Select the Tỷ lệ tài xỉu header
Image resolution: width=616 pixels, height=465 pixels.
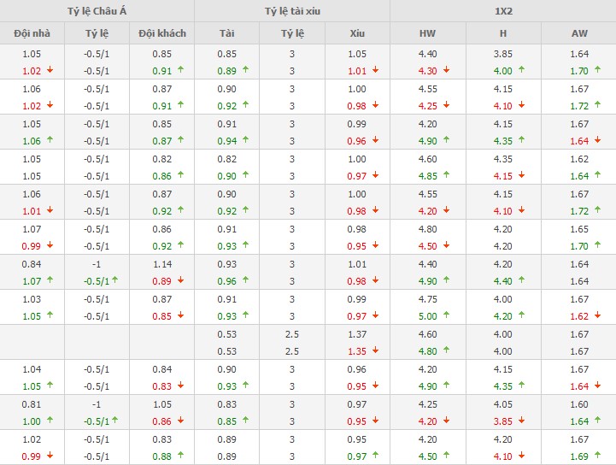pos(291,10)
